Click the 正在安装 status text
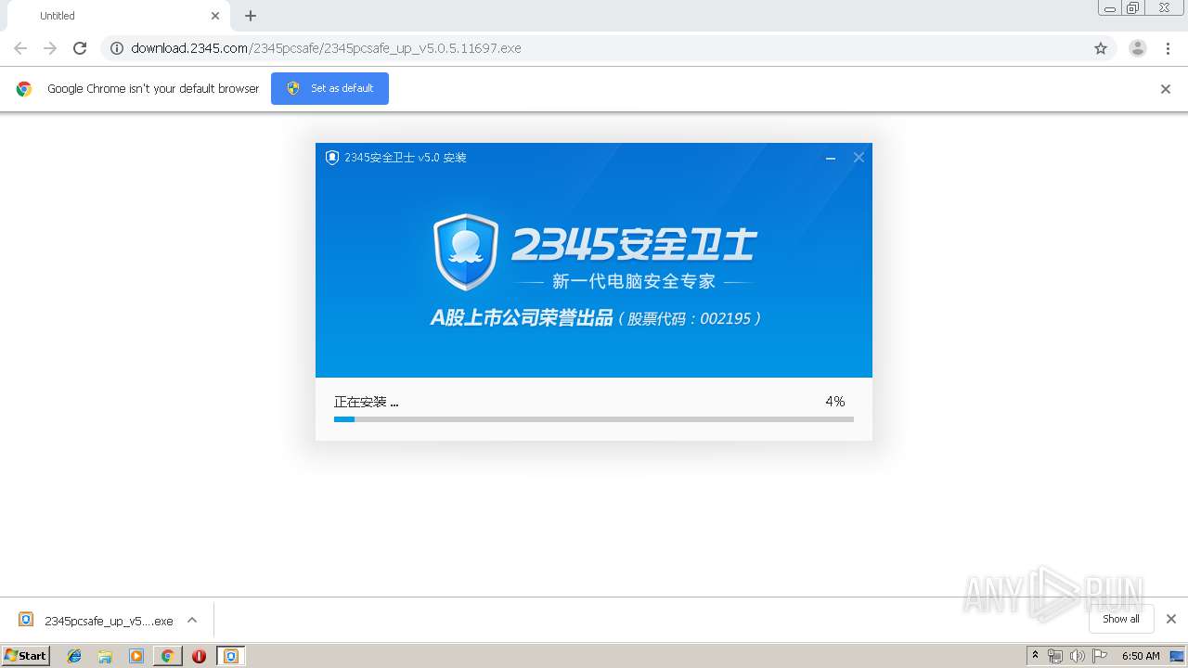1188x668 pixels. click(x=366, y=402)
